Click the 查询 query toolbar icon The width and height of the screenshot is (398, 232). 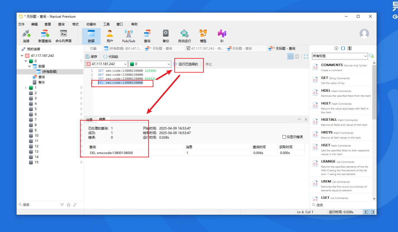pyautogui.click(x=147, y=36)
